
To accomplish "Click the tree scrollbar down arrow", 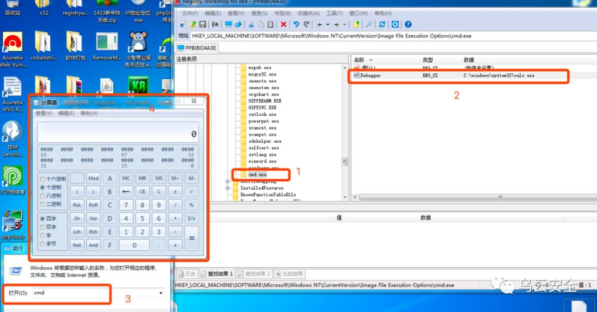I will pyautogui.click(x=345, y=197).
